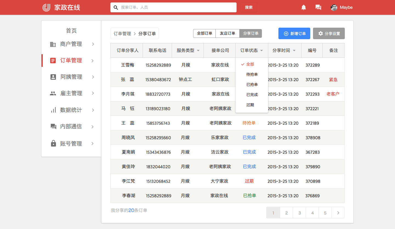Click the Maybe user avatar
395x229 pixels.
(334, 7)
